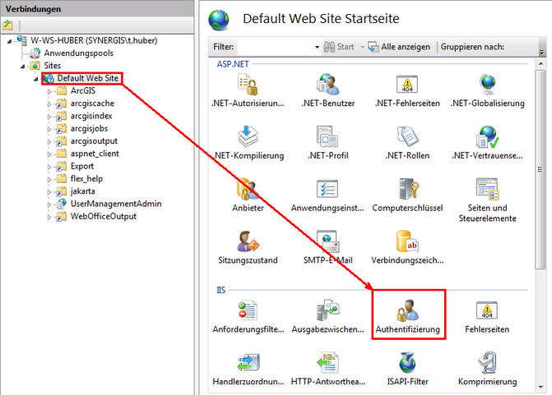The width and height of the screenshot is (552, 395).
Task: Select the Export virtual directory
Action: pos(81,166)
